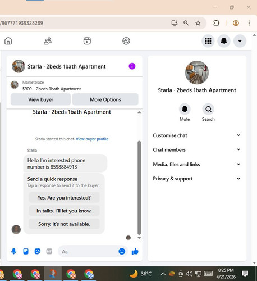257x281 pixels.
Task: Click the GIF chooser icon
Action: 49,251
